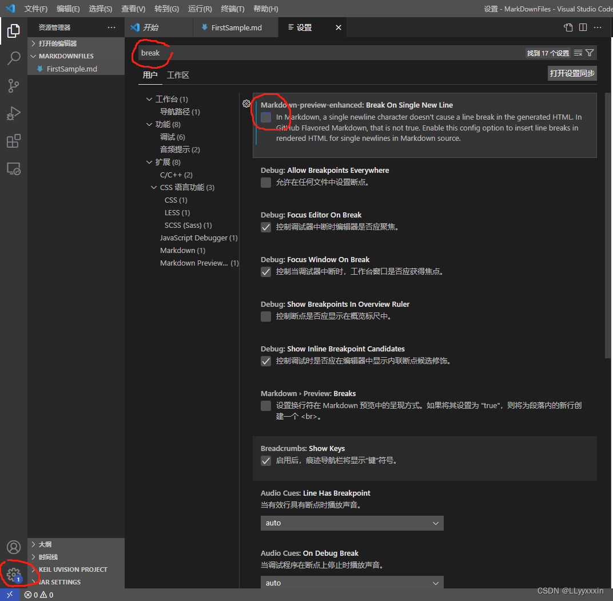
Task: Select 用户 settings scope tab
Action: [x=150, y=75]
